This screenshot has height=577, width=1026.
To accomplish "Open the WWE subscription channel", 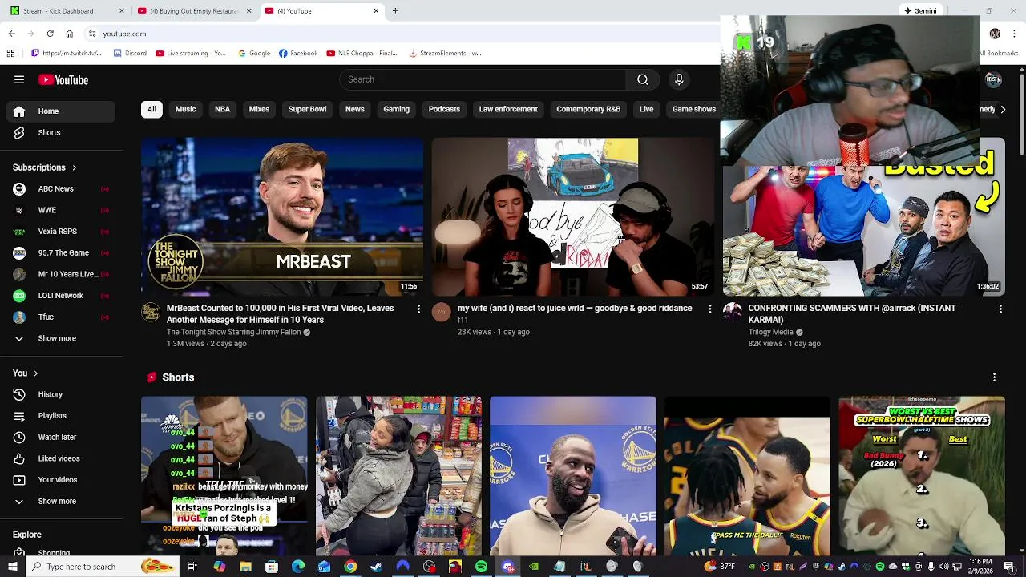I will [61, 210].
